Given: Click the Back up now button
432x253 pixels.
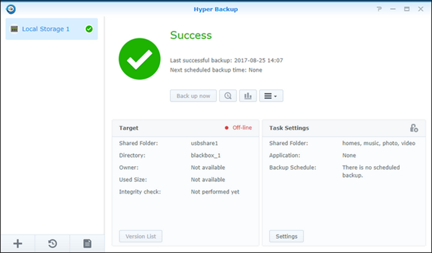Looking at the screenshot, I should tap(193, 96).
